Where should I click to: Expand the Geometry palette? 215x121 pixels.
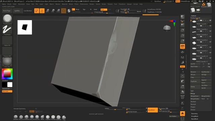(195, 114)
